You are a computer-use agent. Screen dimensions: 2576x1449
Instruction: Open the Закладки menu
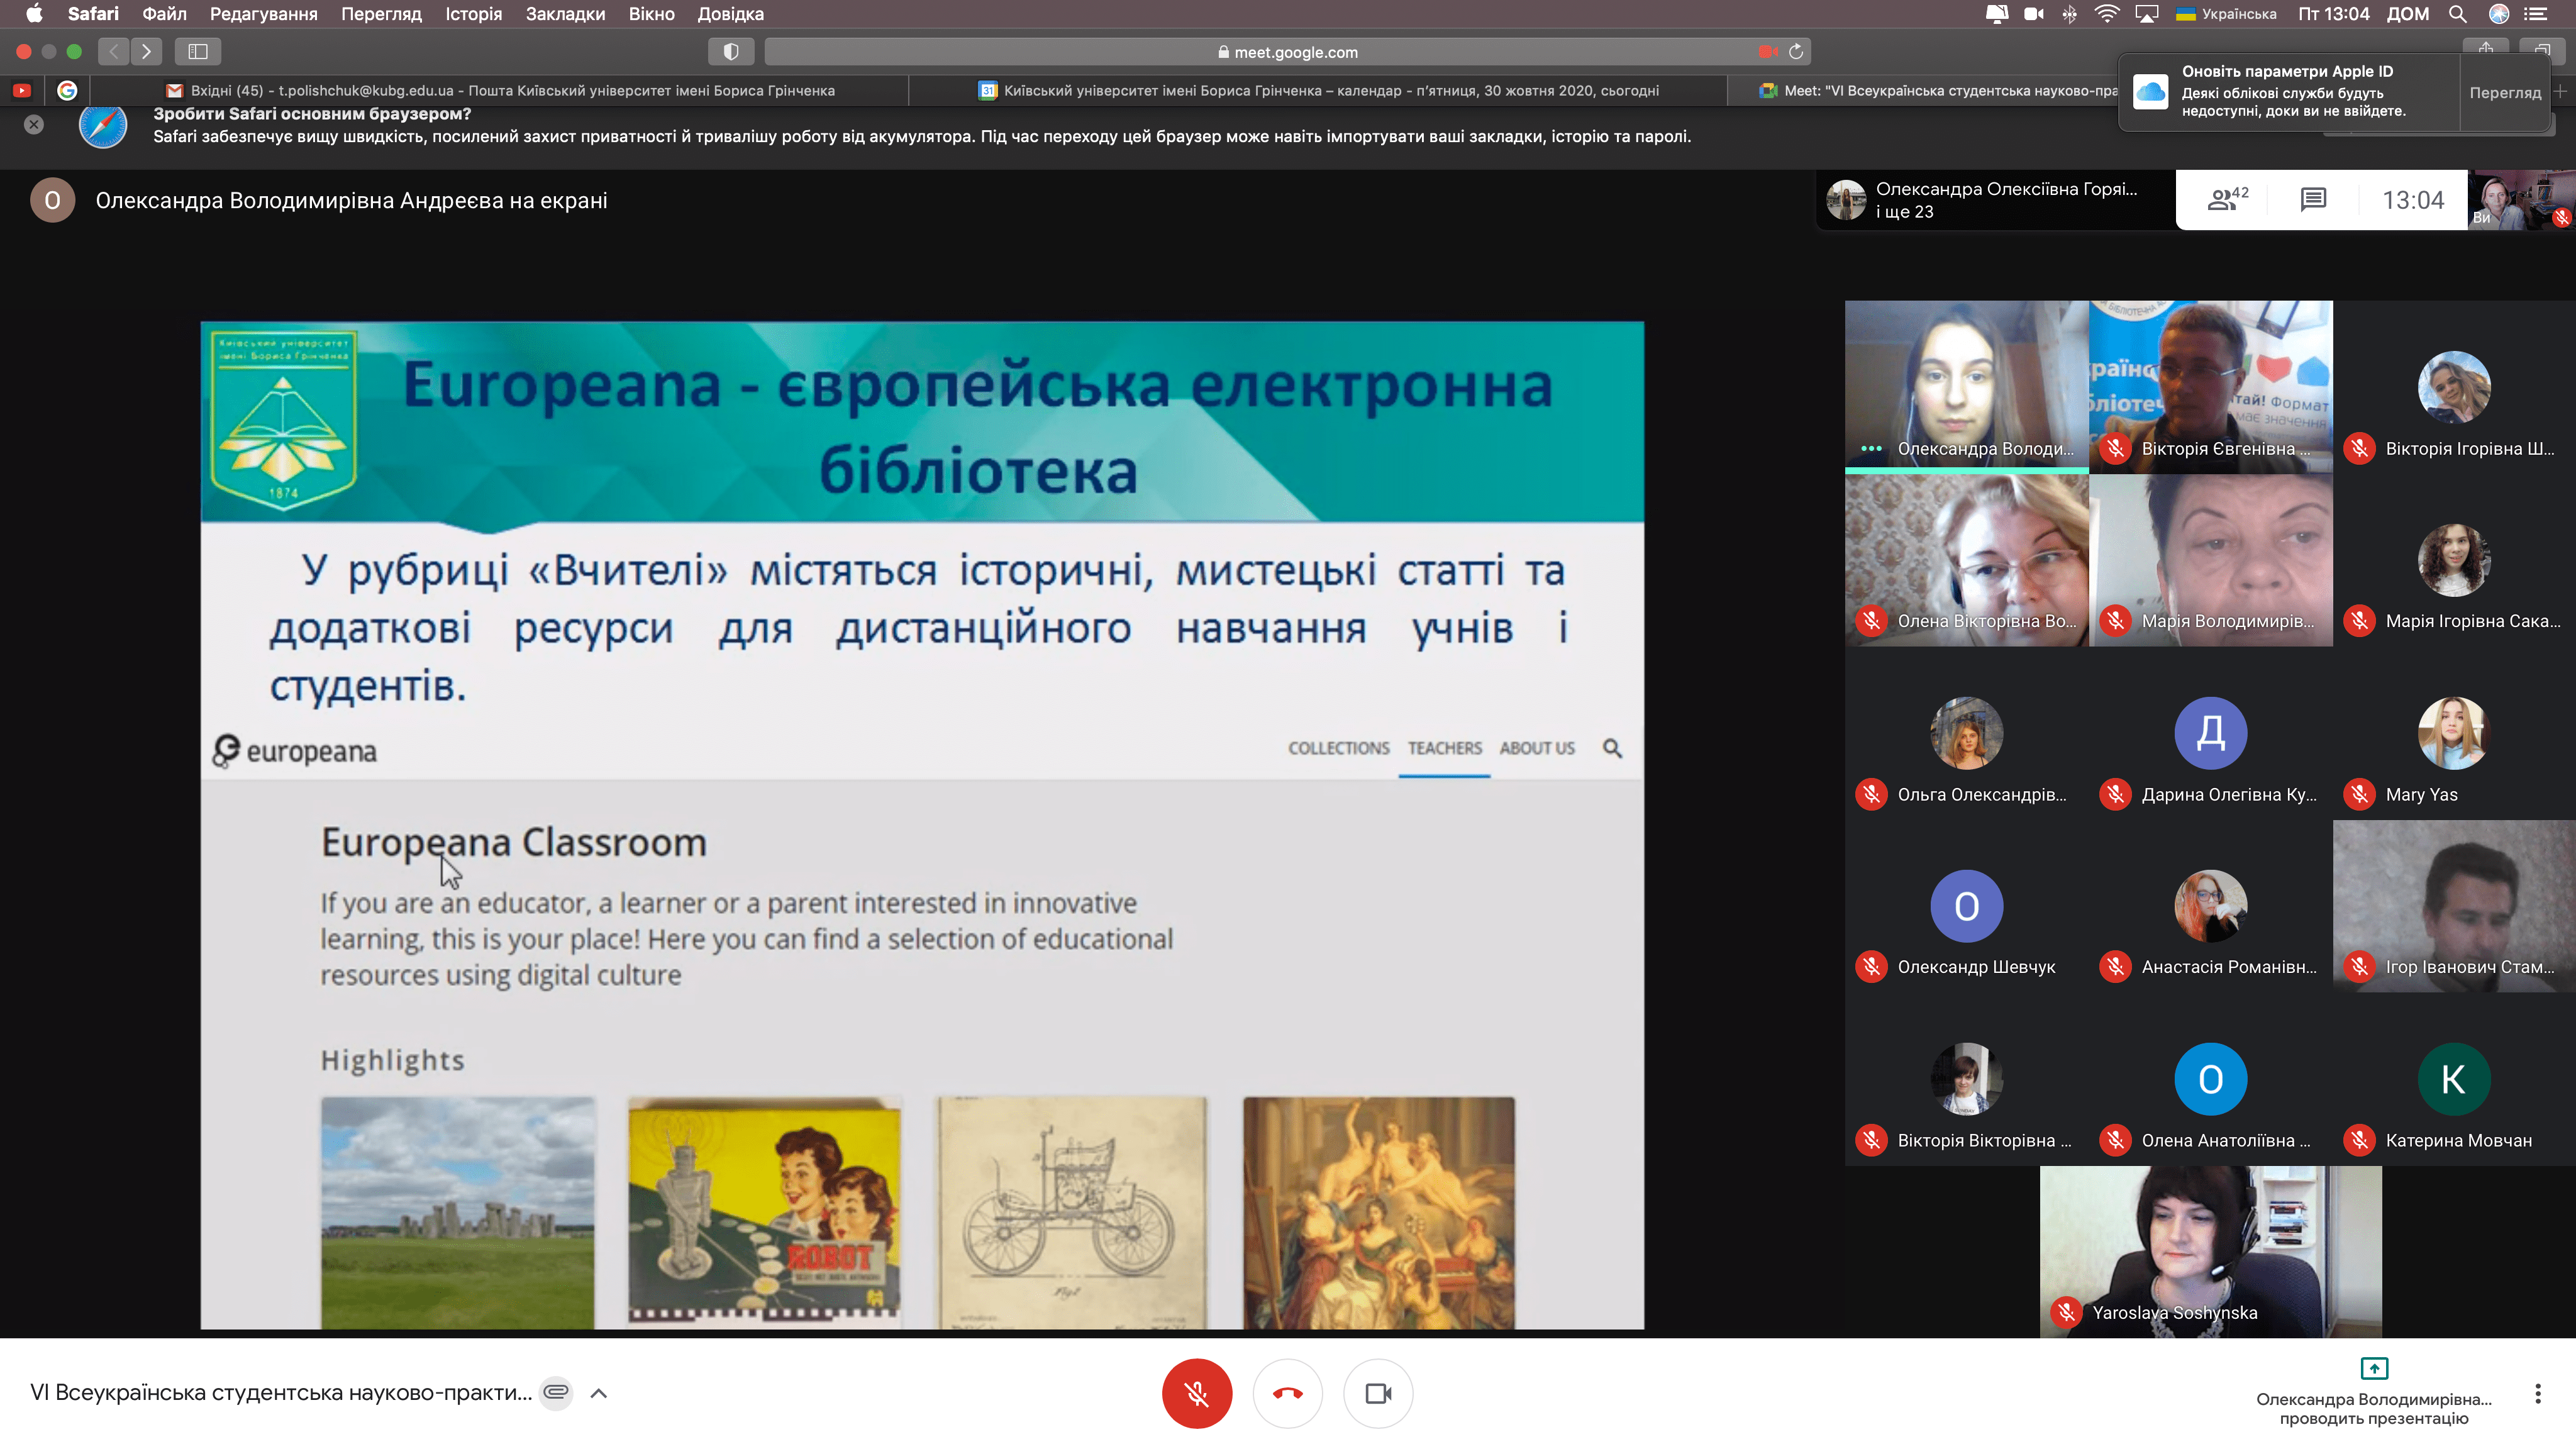pos(565,14)
